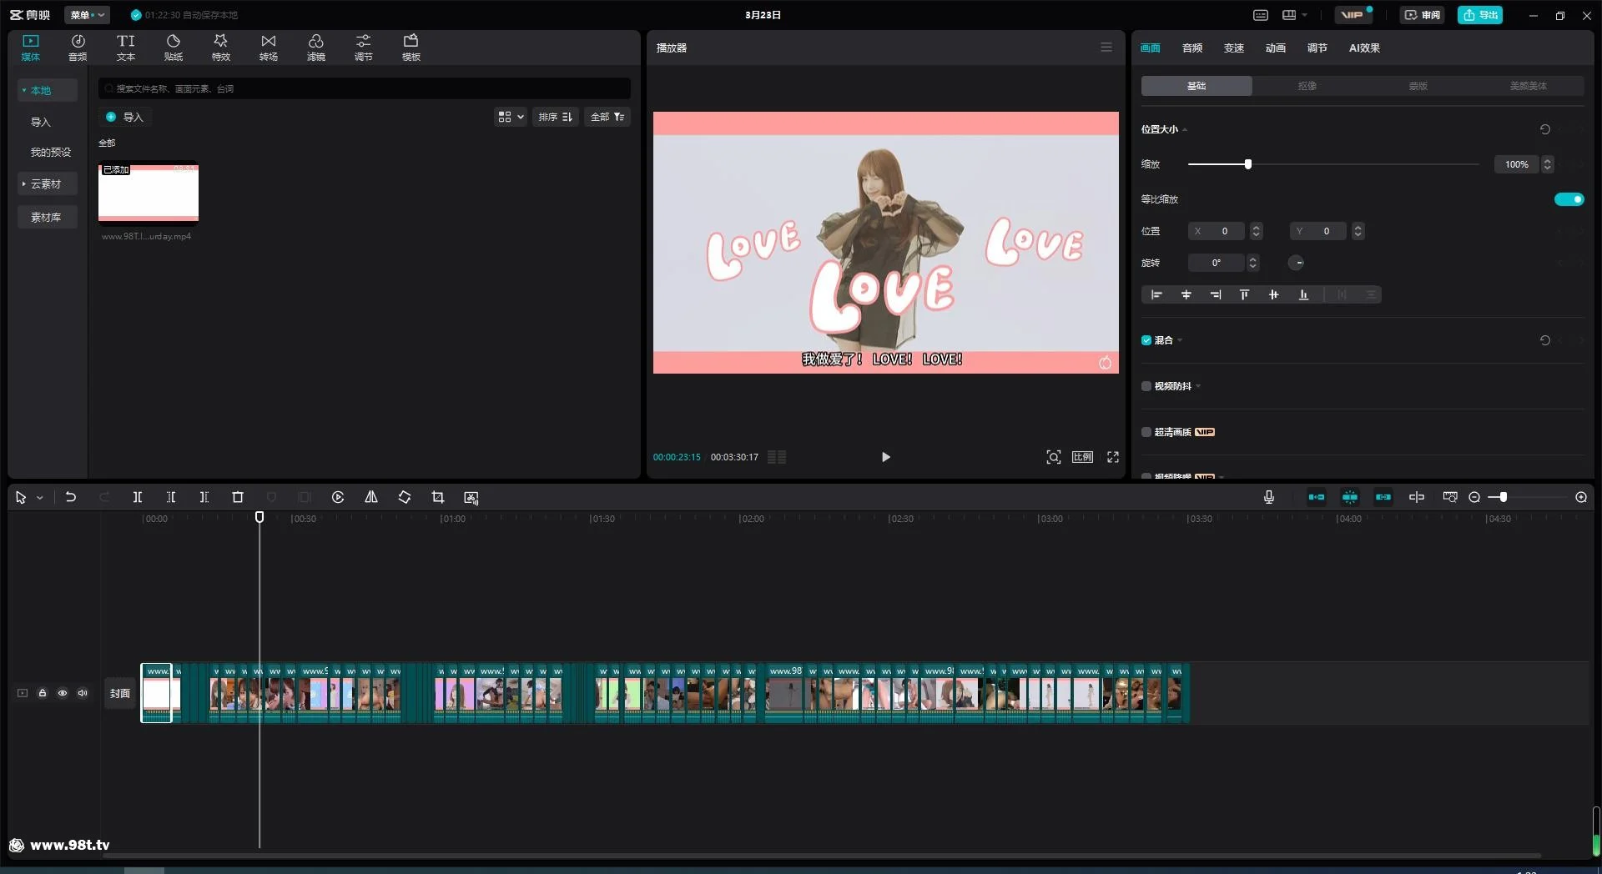Click the mirror flip icon

[x=371, y=497]
